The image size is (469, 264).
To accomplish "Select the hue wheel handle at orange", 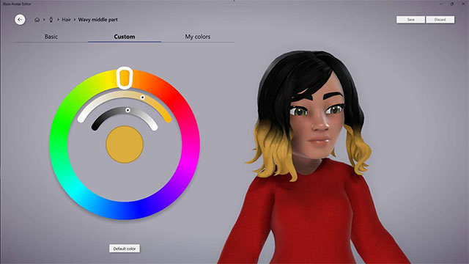I will coord(125,78).
